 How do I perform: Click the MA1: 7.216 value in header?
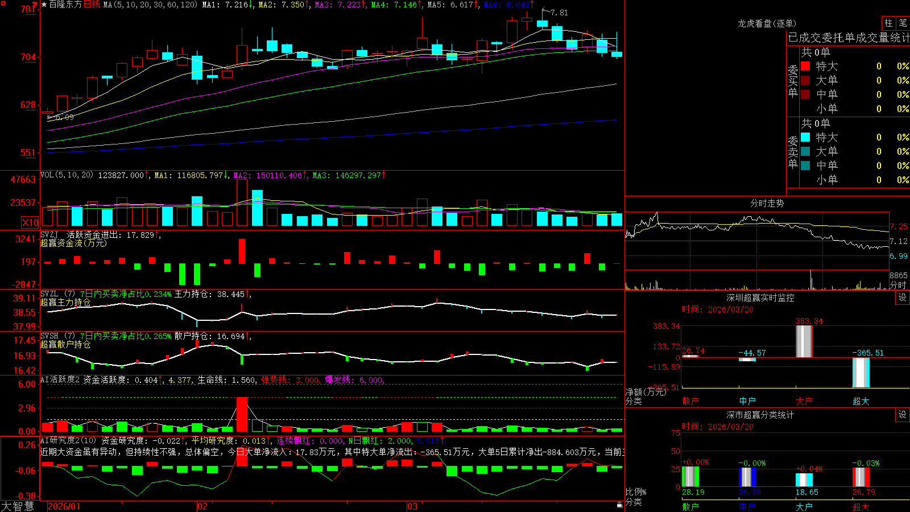pyautogui.click(x=227, y=5)
